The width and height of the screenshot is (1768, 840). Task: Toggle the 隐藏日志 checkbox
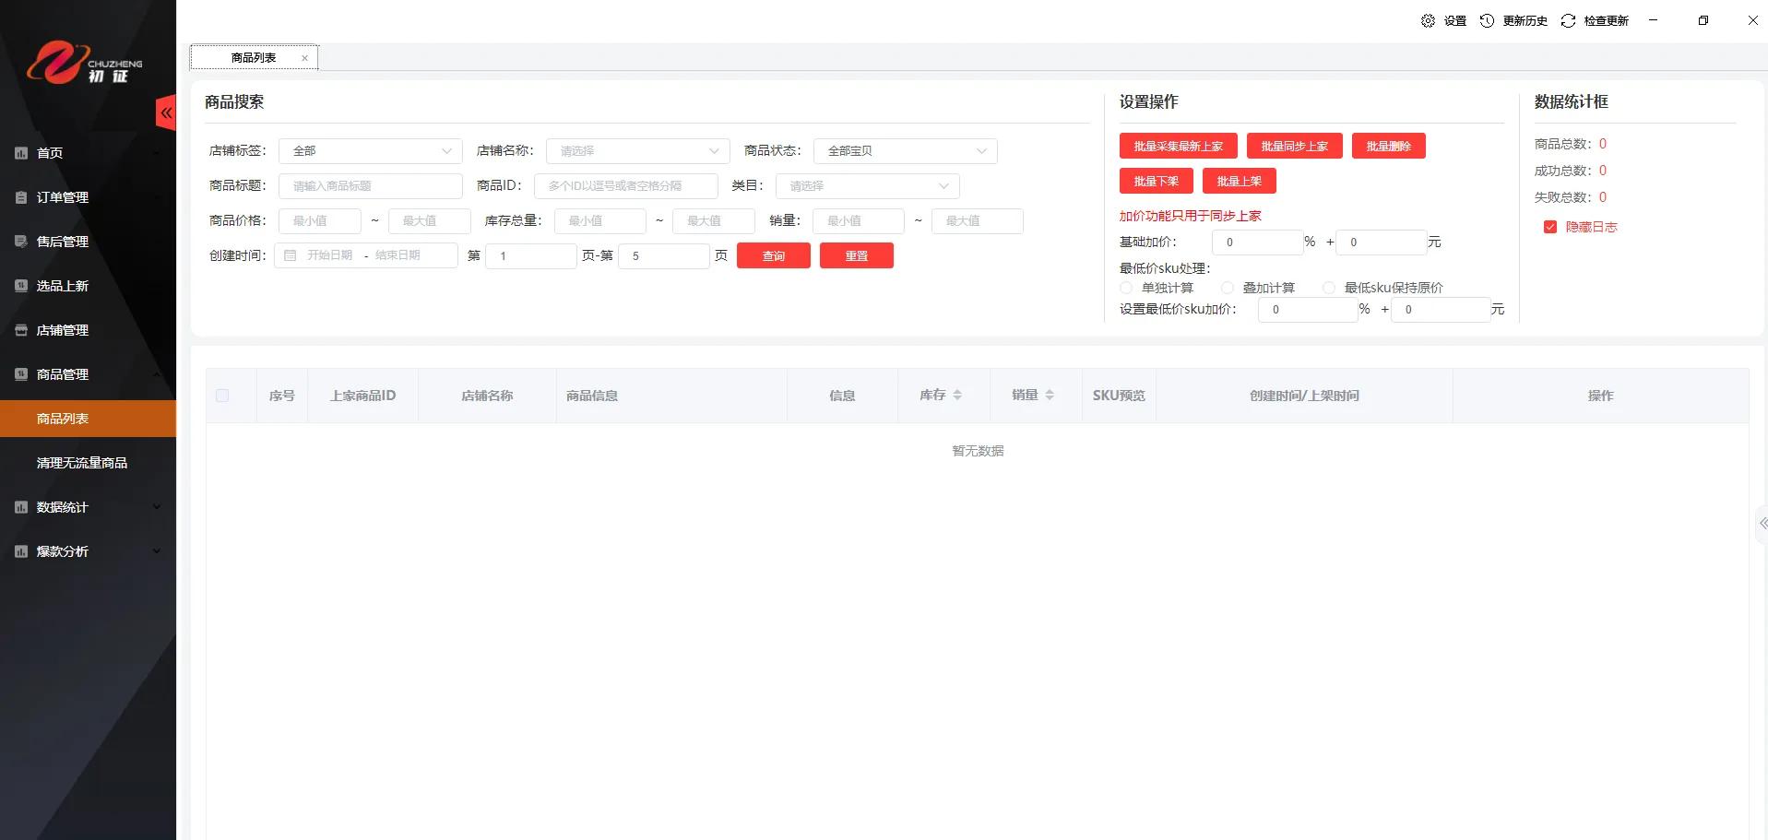(x=1550, y=227)
